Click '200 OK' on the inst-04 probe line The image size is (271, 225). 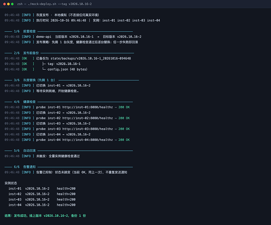(x=124, y=140)
